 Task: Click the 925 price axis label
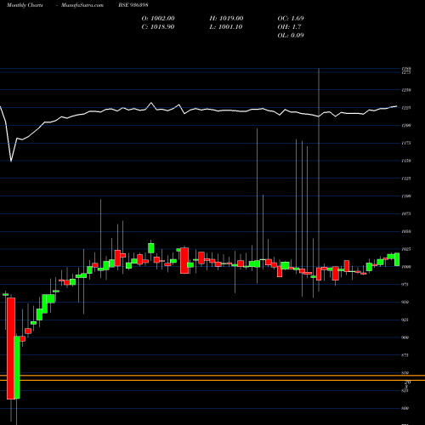coord(405,320)
